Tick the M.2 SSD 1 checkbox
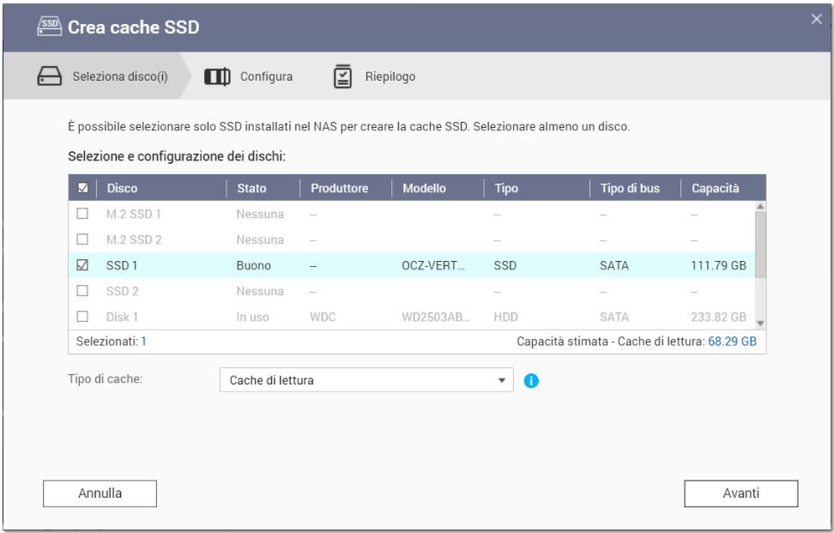This screenshot has height=533, width=834. 84,214
